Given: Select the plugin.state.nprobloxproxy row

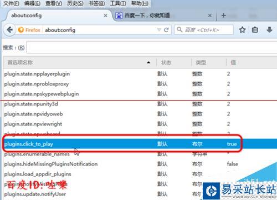Looking at the screenshot, I should tap(140, 84).
